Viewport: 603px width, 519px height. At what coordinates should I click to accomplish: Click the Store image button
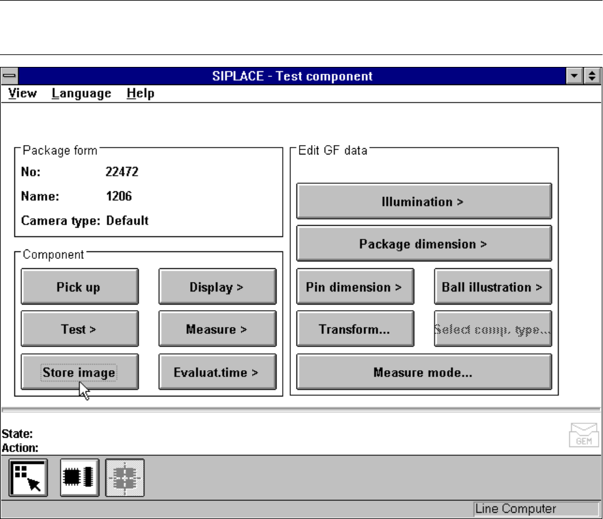(79, 372)
